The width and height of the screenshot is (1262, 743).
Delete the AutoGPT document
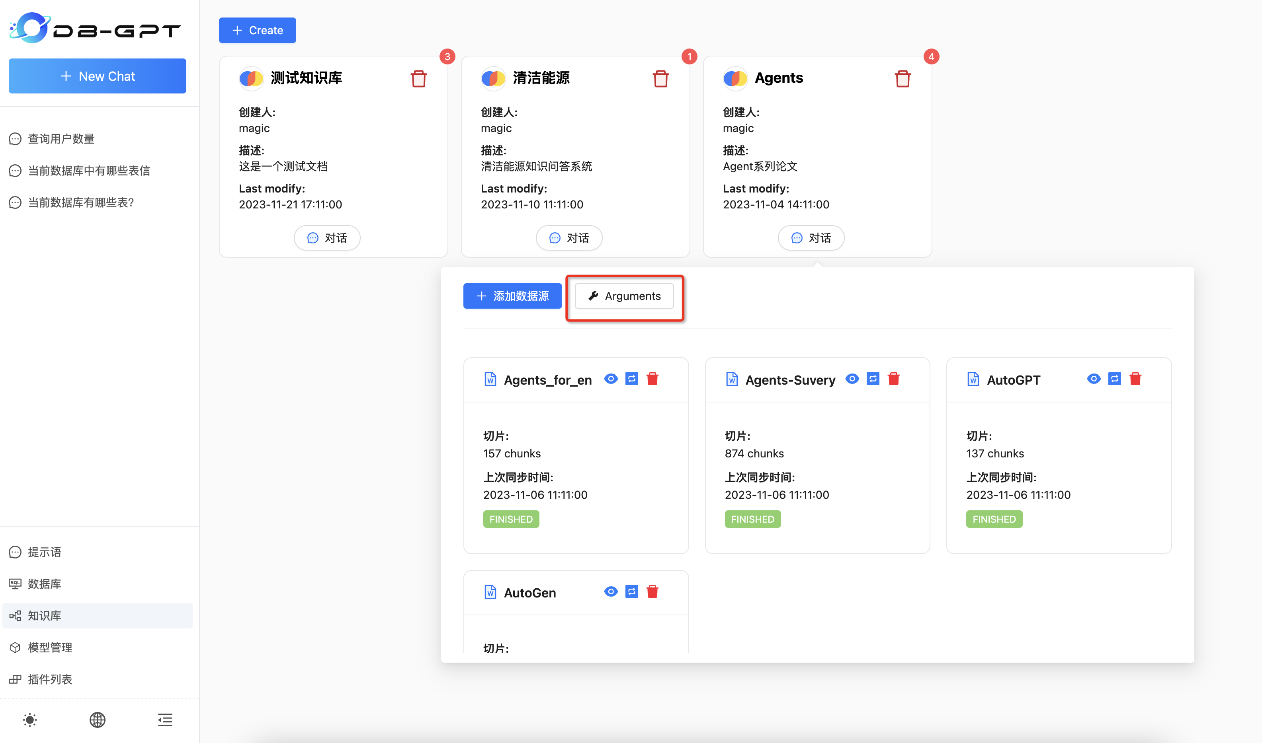pyautogui.click(x=1135, y=379)
